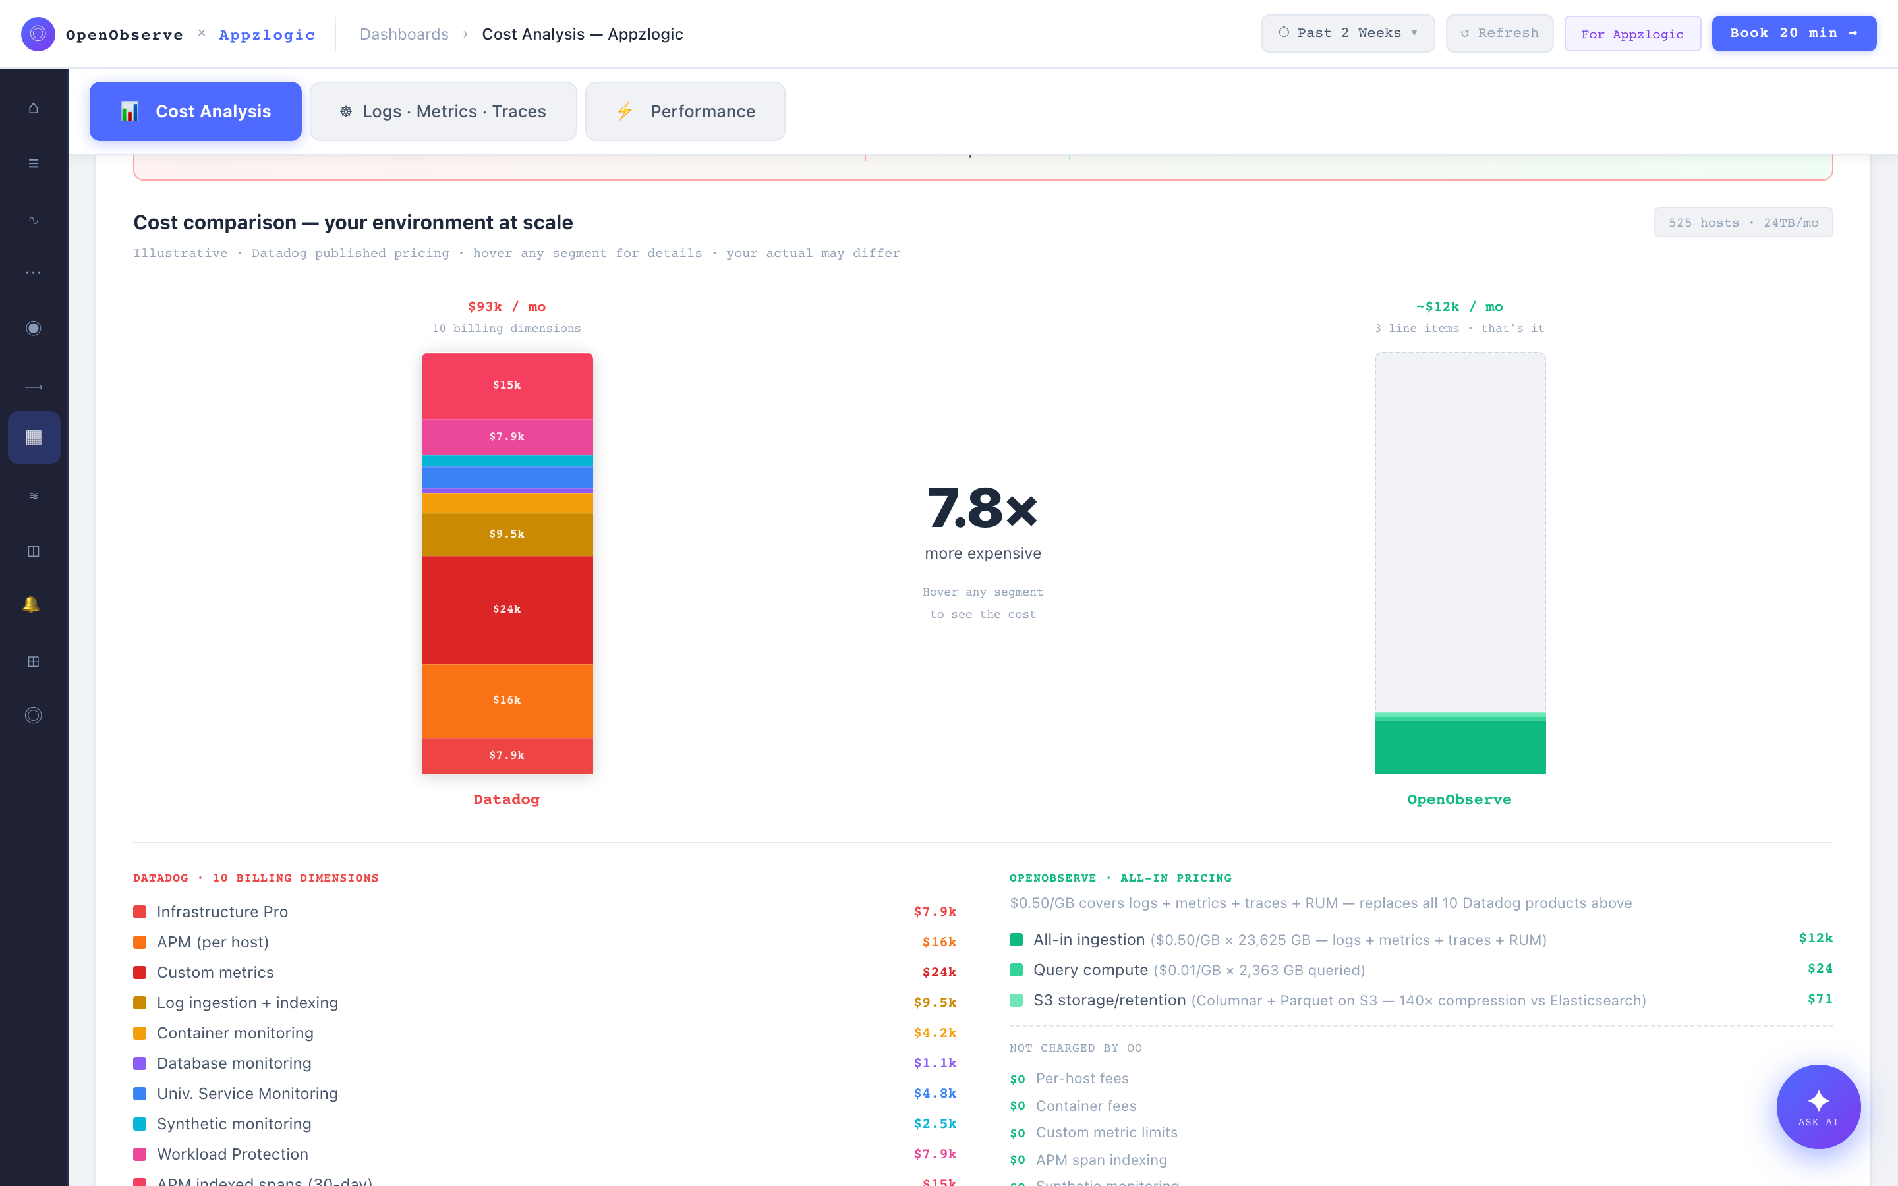Open the four-square grid icon in sidebar
This screenshot has height=1186, width=1898.
(x=33, y=662)
